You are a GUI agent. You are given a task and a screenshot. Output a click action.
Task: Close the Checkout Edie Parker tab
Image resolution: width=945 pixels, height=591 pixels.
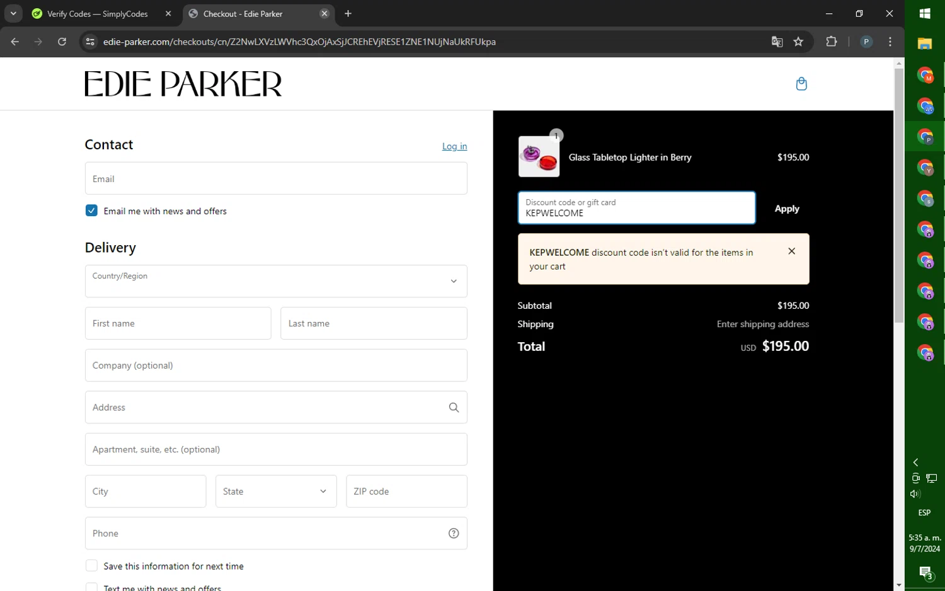(x=324, y=14)
